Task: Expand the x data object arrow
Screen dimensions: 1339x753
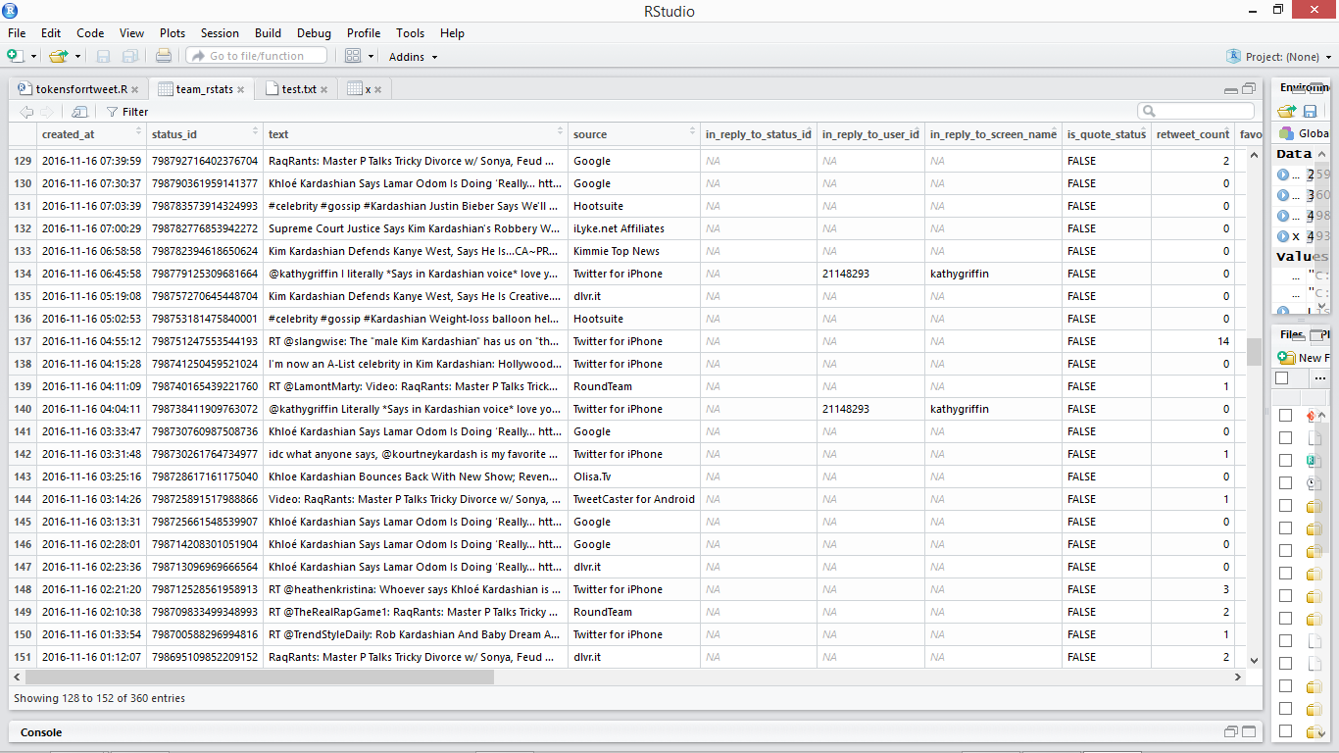Action: click(1284, 236)
